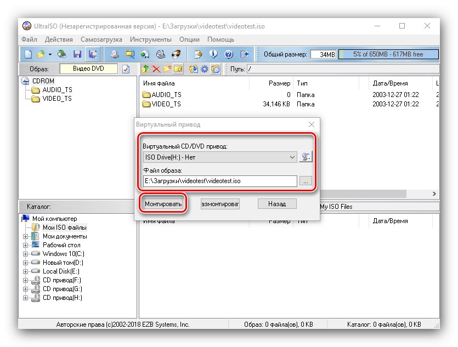This screenshot has height=347, width=458.
Task: Open the Самозагрузка menu
Action: click(x=101, y=39)
